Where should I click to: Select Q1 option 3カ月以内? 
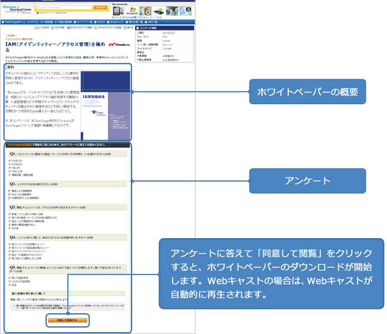coord(10,161)
